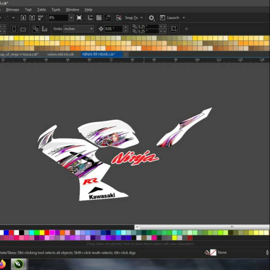Click the horizontal scrollbar thumb

205,227
